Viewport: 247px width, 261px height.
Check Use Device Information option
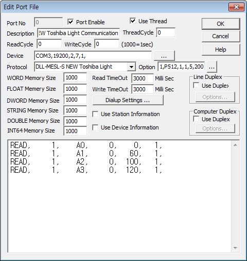click(95, 127)
